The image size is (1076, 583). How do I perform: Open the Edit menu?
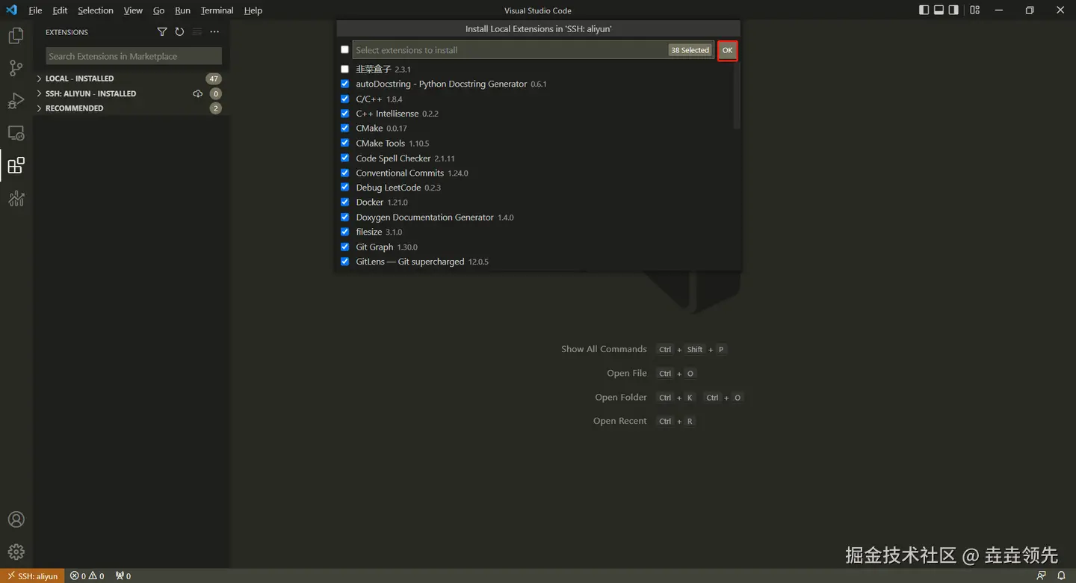(60, 10)
